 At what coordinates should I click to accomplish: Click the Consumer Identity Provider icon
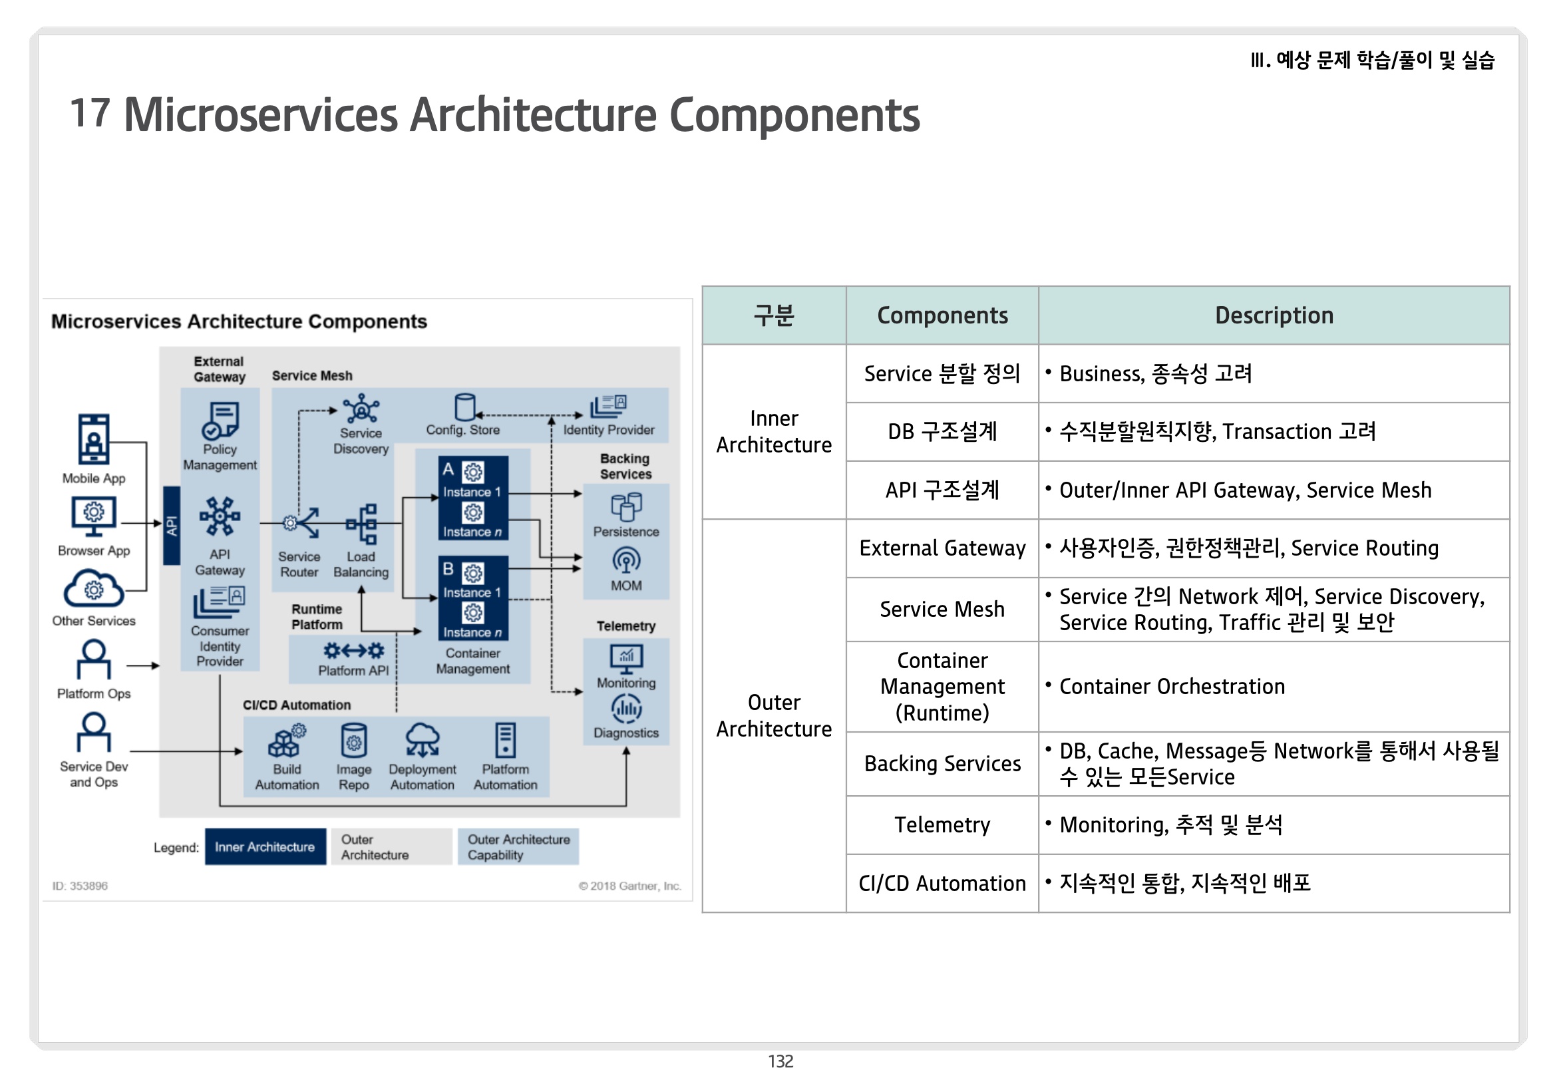(x=220, y=602)
